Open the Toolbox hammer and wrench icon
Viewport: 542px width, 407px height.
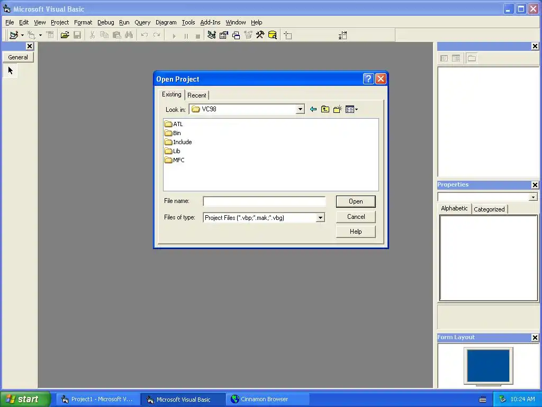tap(260, 35)
